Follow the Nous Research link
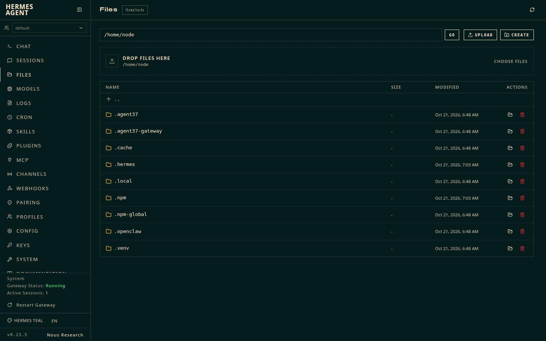 coord(65,335)
